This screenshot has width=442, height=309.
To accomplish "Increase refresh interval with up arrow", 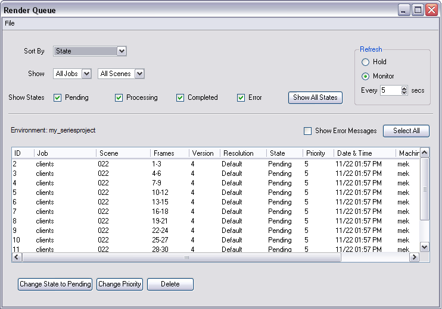I will click(404, 89).
